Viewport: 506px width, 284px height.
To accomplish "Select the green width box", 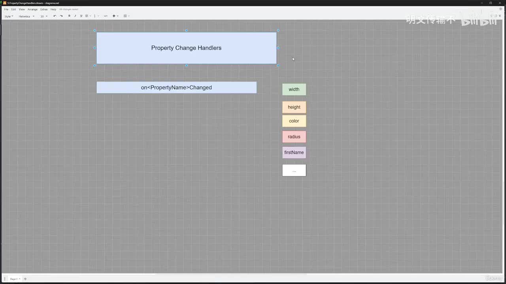I will 294,90.
